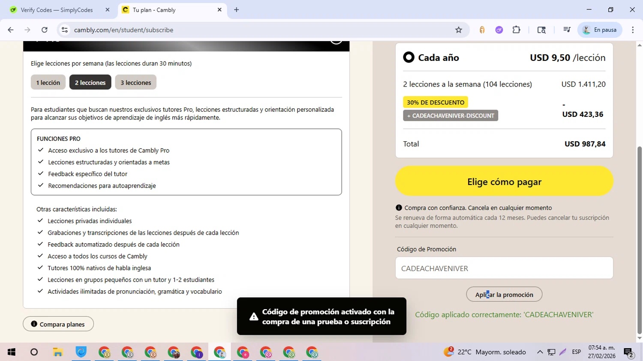Click 'Acceso a todos los cursos de Cambly'
Image resolution: width=643 pixels, height=361 pixels.
97,256
